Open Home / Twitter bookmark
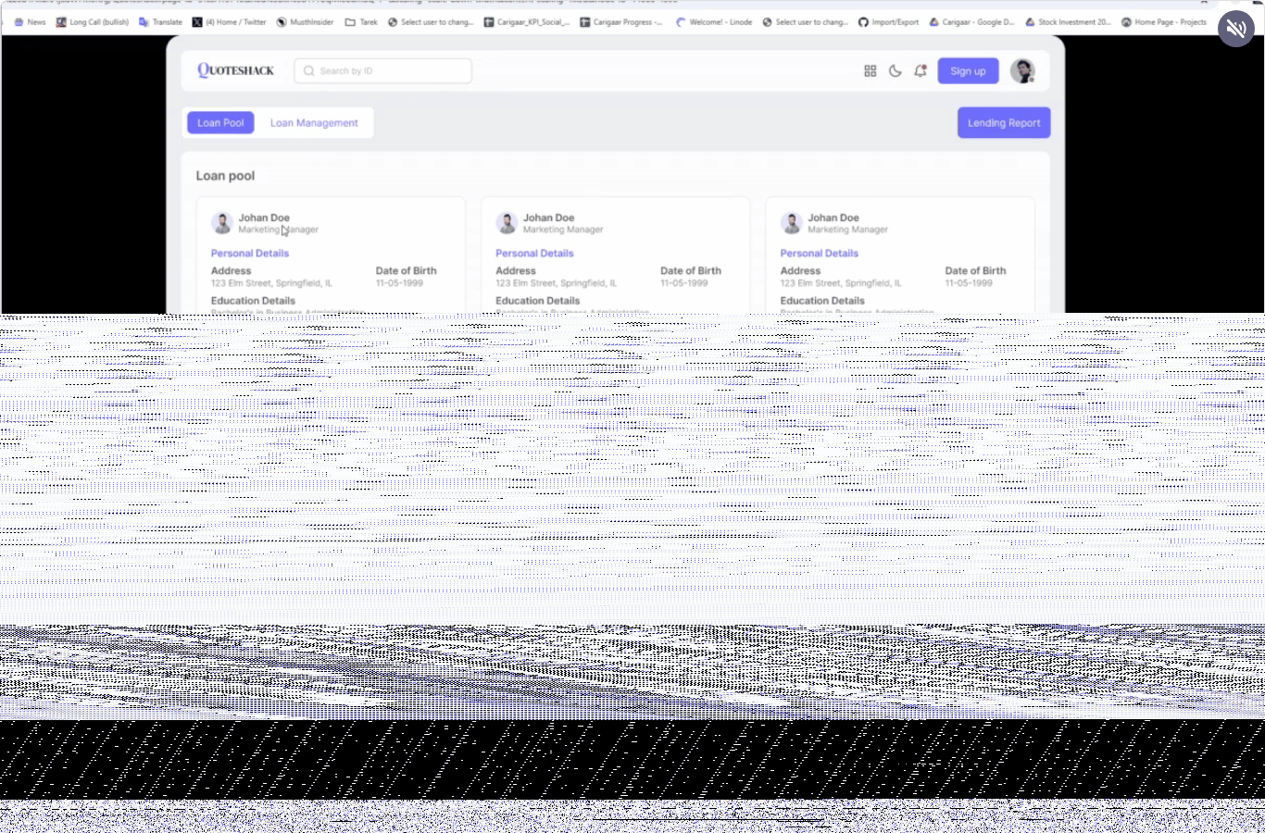Image resolution: width=1265 pixels, height=833 pixels. click(230, 22)
